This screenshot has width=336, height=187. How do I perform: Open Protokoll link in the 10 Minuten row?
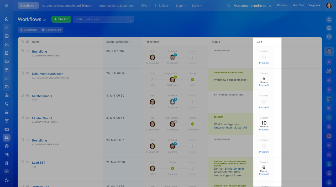point(264,129)
